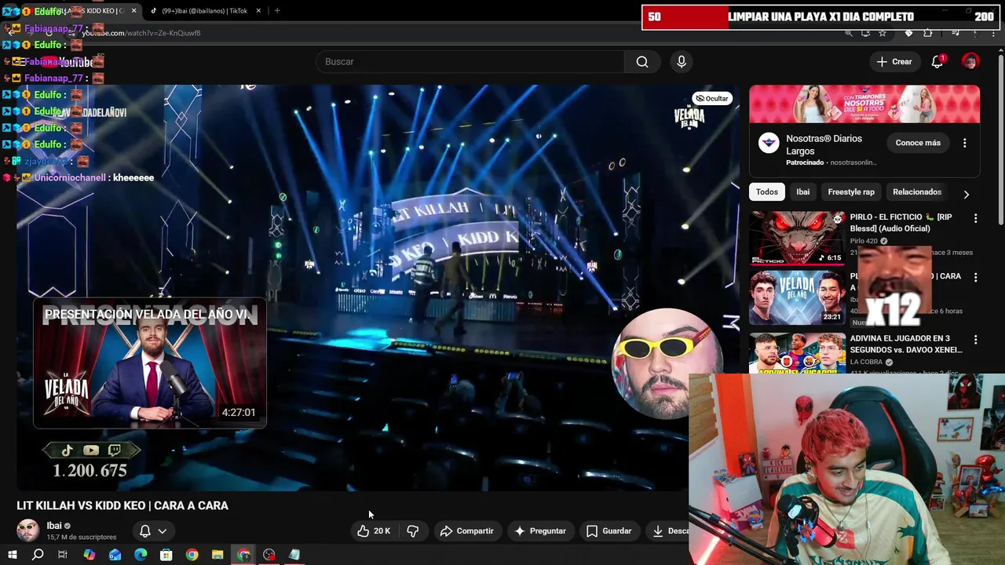Open options menu for the Nosotras ad
This screenshot has height=565, width=1005.
pyautogui.click(x=965, y=143)
